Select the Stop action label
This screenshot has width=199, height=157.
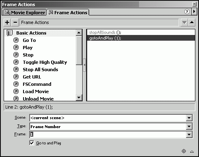tap(28, 55)
